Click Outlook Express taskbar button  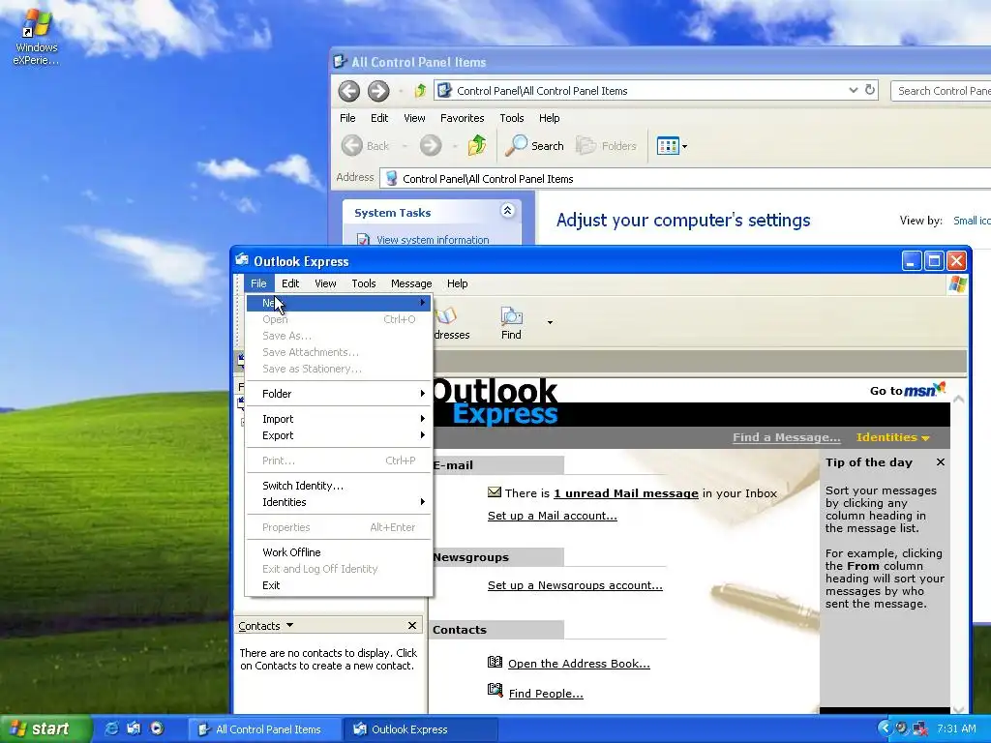tap(421, 729)
